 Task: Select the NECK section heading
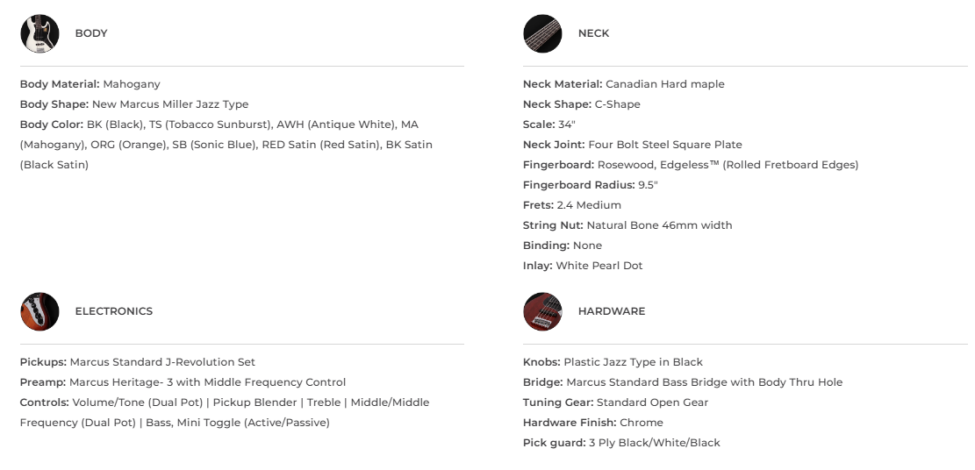(593, 33)
